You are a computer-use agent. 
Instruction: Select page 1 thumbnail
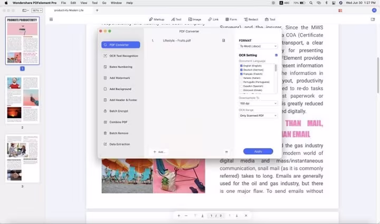22,40
